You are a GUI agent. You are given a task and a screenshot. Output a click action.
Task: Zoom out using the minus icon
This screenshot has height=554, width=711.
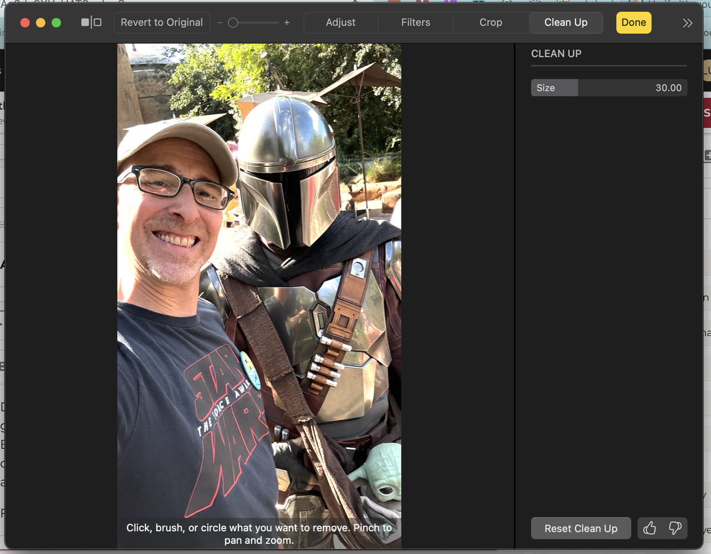pos(220,23)
